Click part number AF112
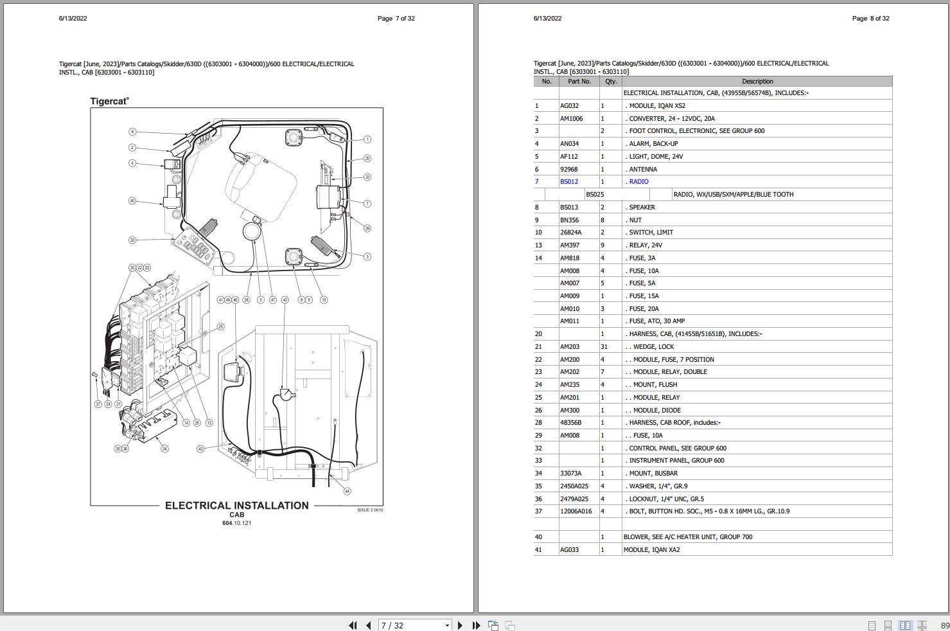Viewport: 950px width, 631px height. (x=569, y=157)
